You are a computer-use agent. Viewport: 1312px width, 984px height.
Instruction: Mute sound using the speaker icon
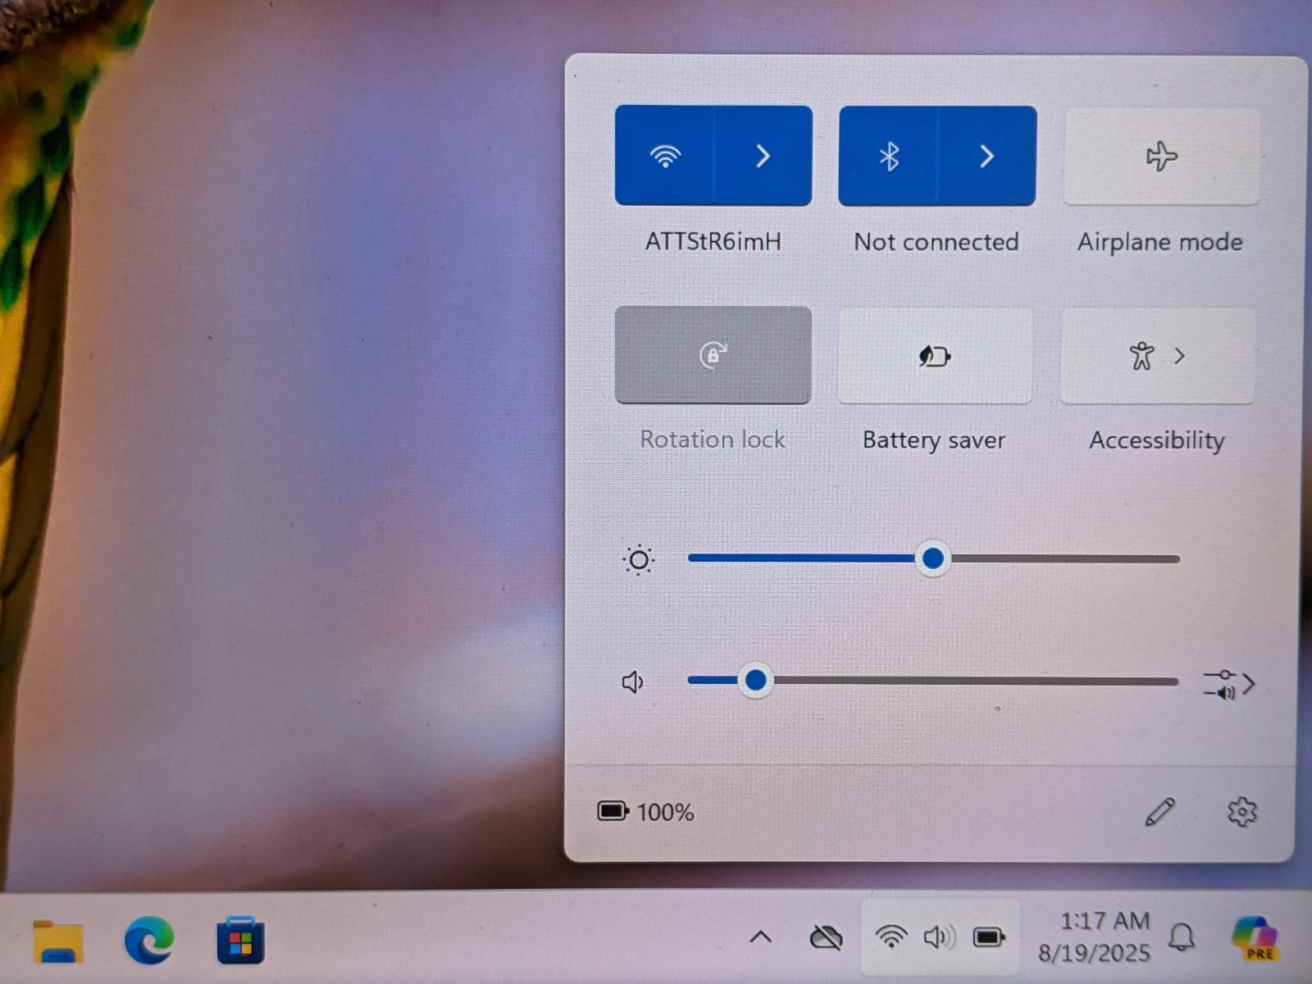click(x=632, y=681)
